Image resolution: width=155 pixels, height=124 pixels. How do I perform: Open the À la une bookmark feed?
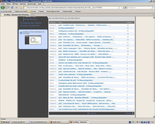pyautogui.click(x=32, y=11)
